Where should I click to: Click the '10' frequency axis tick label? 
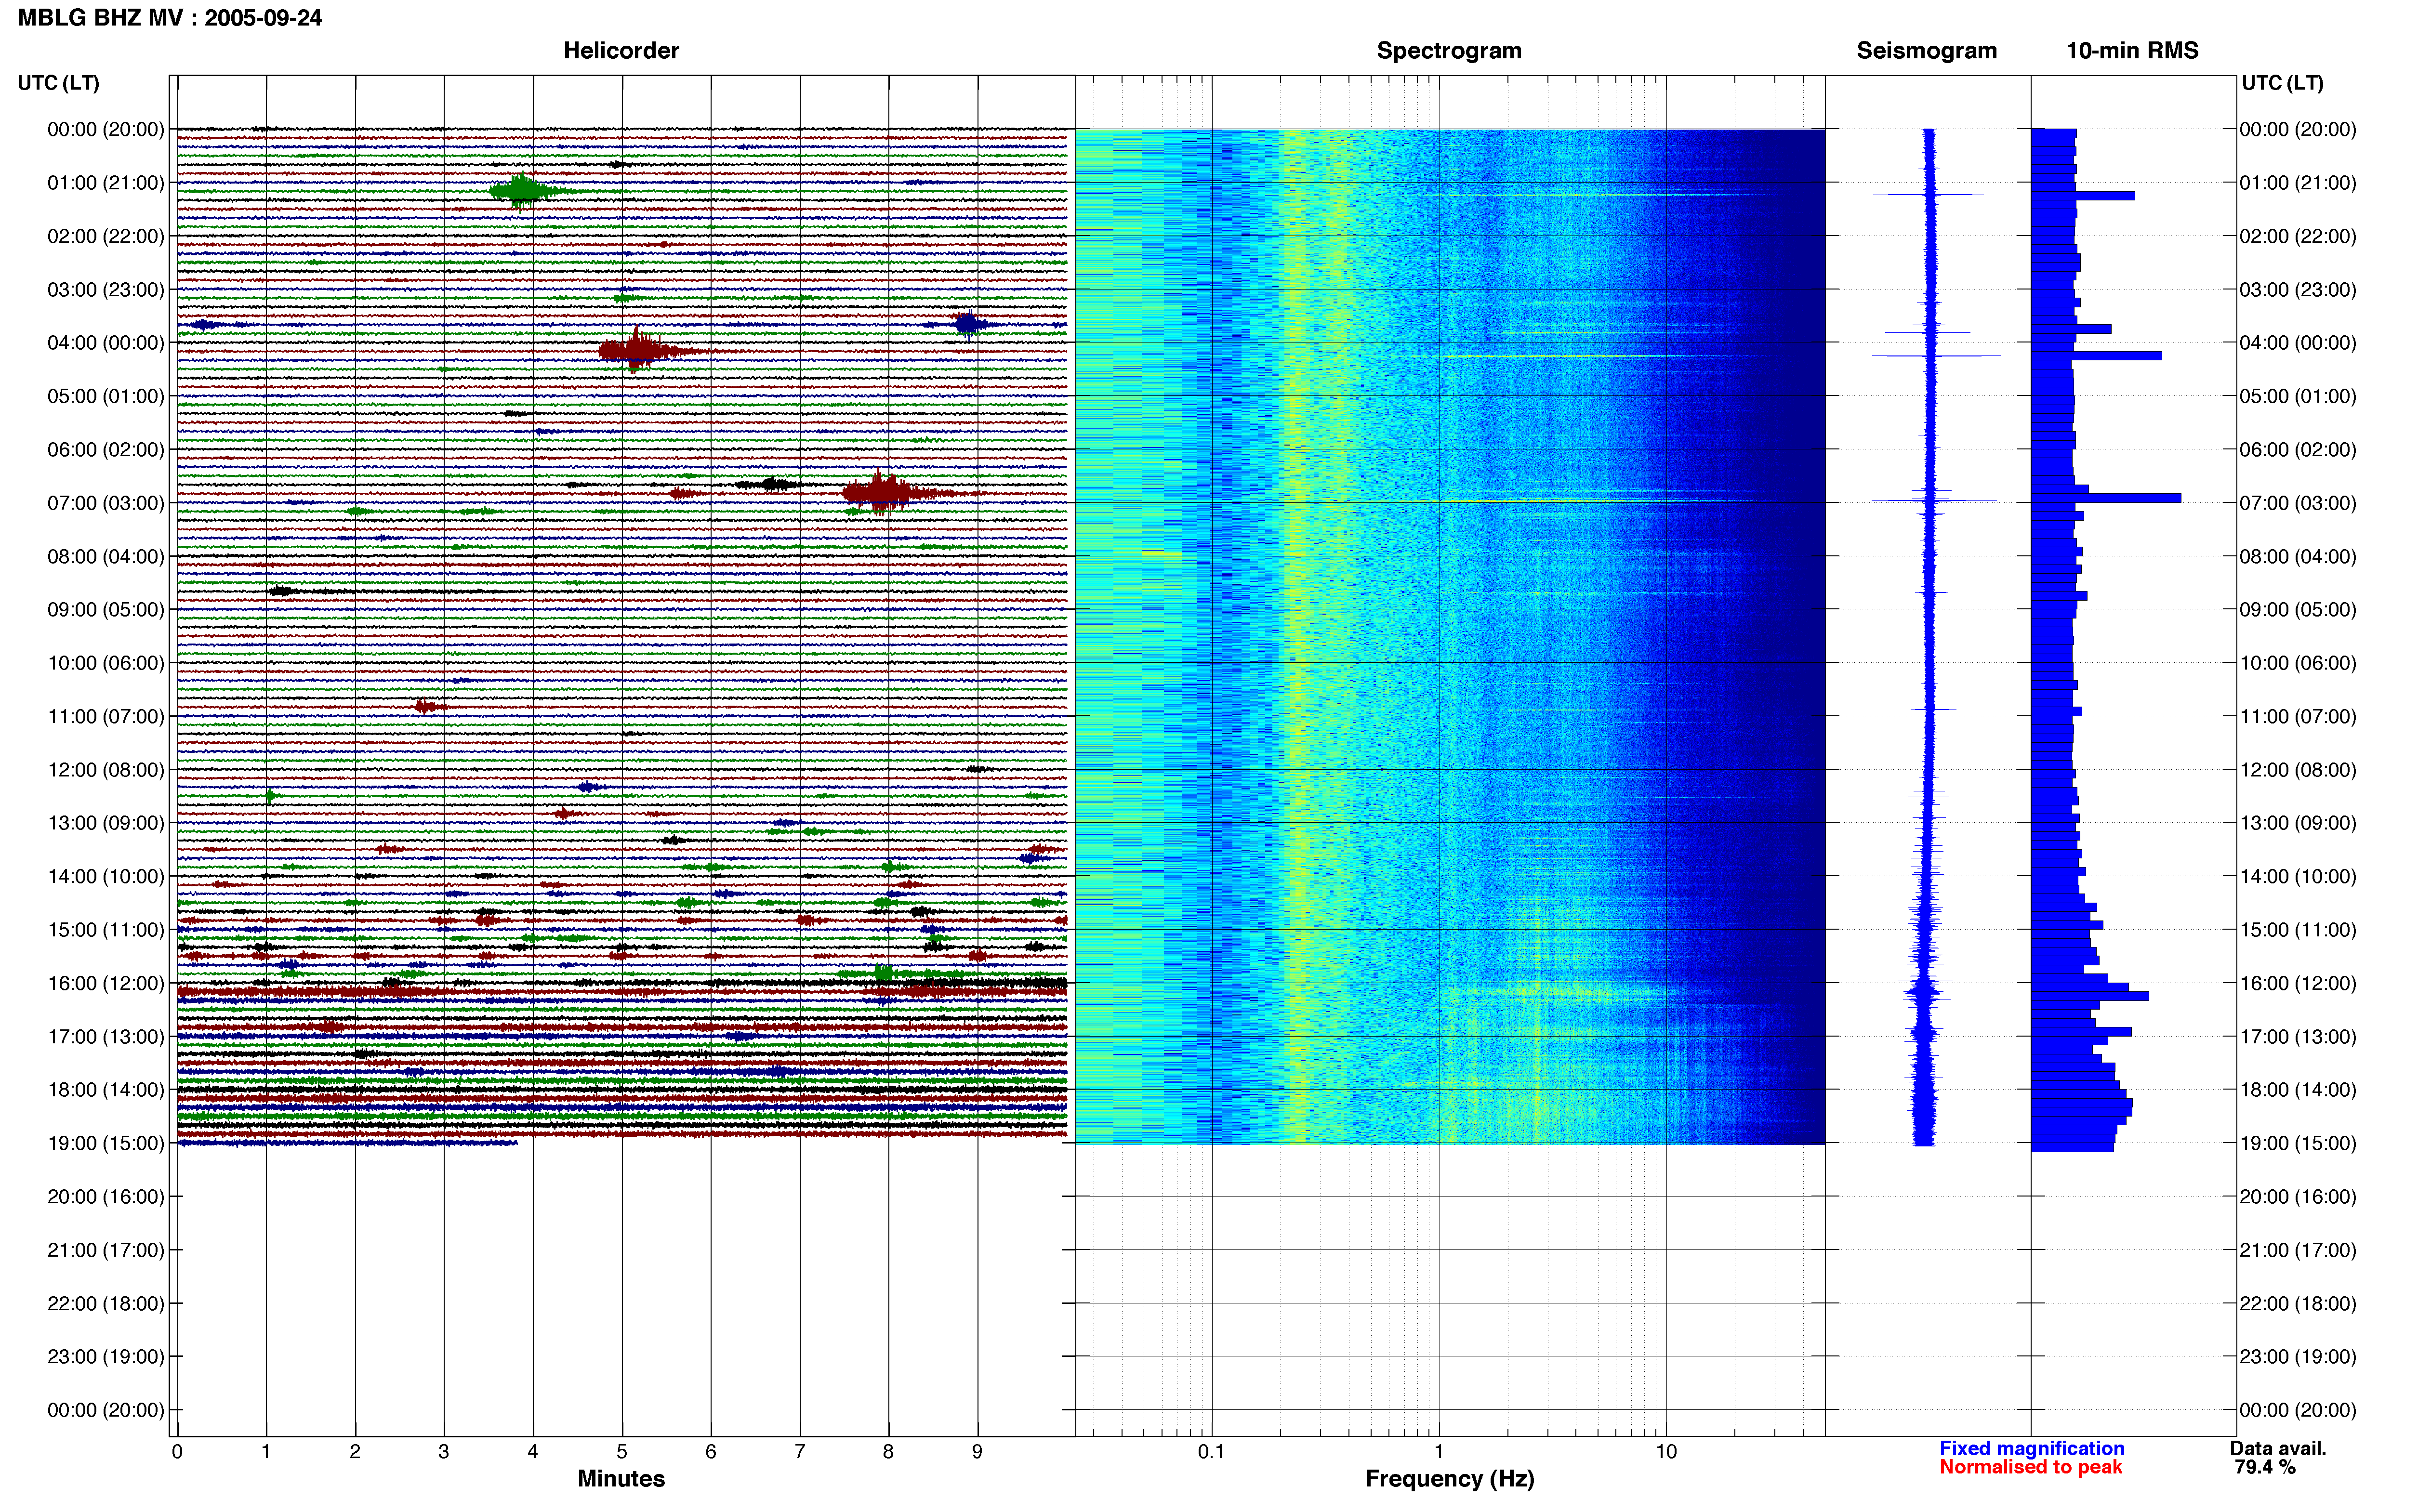pyautogui.click(x=1666, y=1452)
